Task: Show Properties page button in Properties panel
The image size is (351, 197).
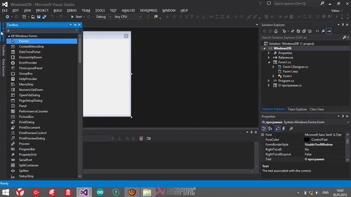Action: [278, 129]
